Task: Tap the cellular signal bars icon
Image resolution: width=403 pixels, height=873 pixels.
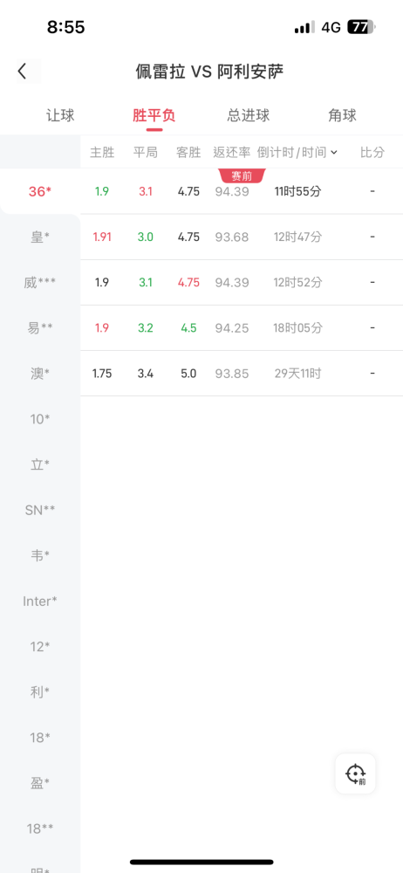Action: [304, 27]
